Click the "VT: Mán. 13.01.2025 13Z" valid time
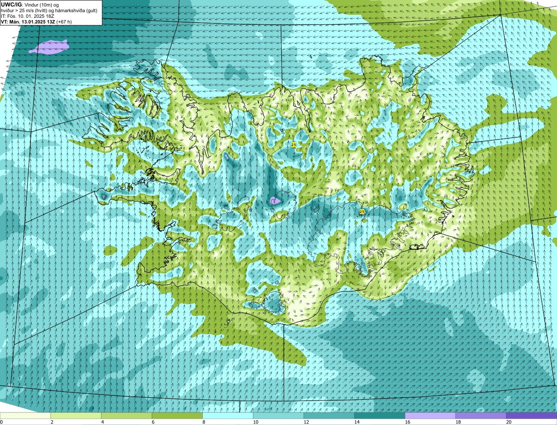Viewport: 557px width, 425px height. point(28,21)
